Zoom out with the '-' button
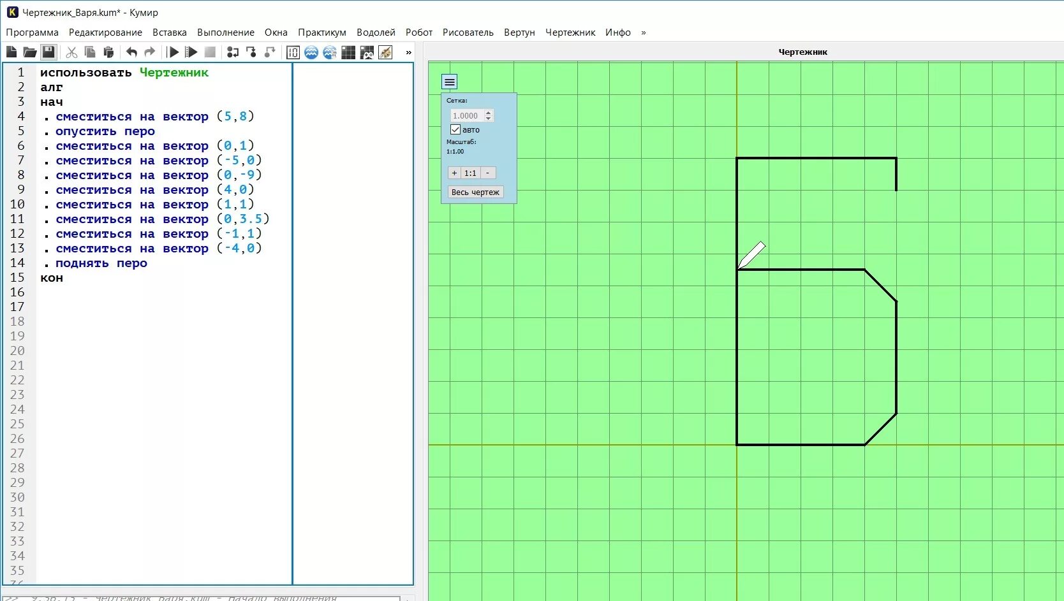This screenshot has width=1064, height=601. 488,173
